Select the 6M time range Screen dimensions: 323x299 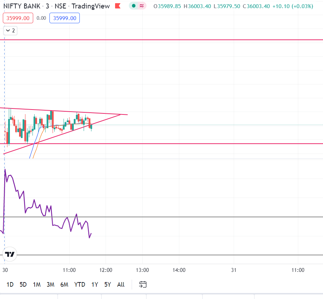tap(64, 285)
